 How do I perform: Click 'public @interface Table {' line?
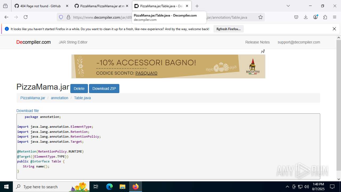[41, 161]
